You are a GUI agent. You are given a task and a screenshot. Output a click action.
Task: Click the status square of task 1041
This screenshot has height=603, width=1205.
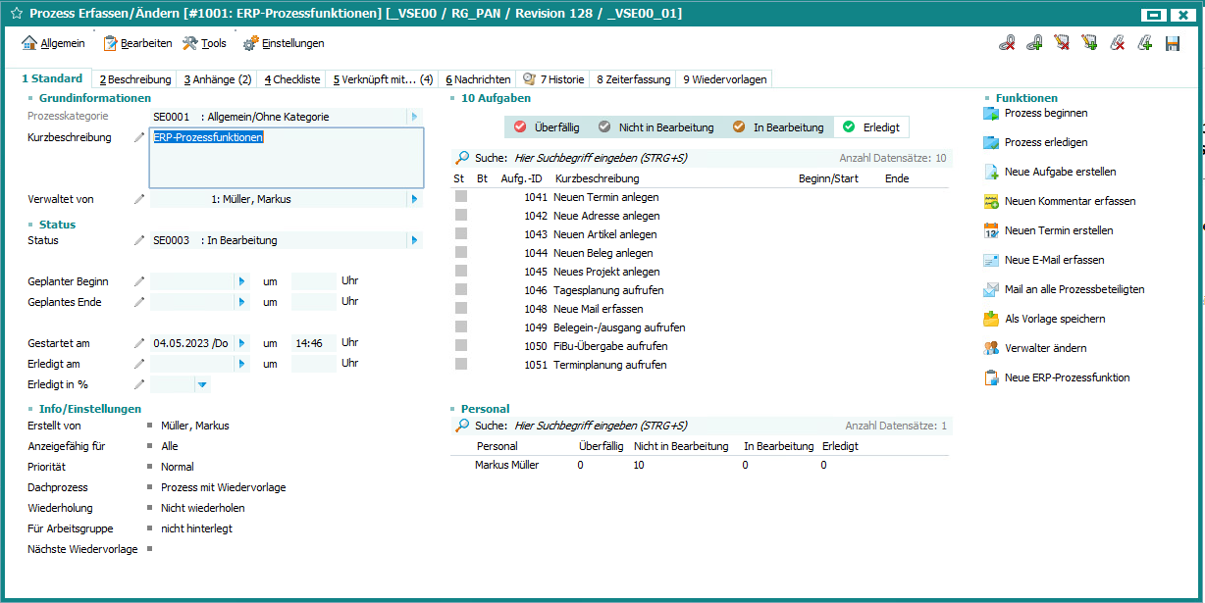(460, 197)
